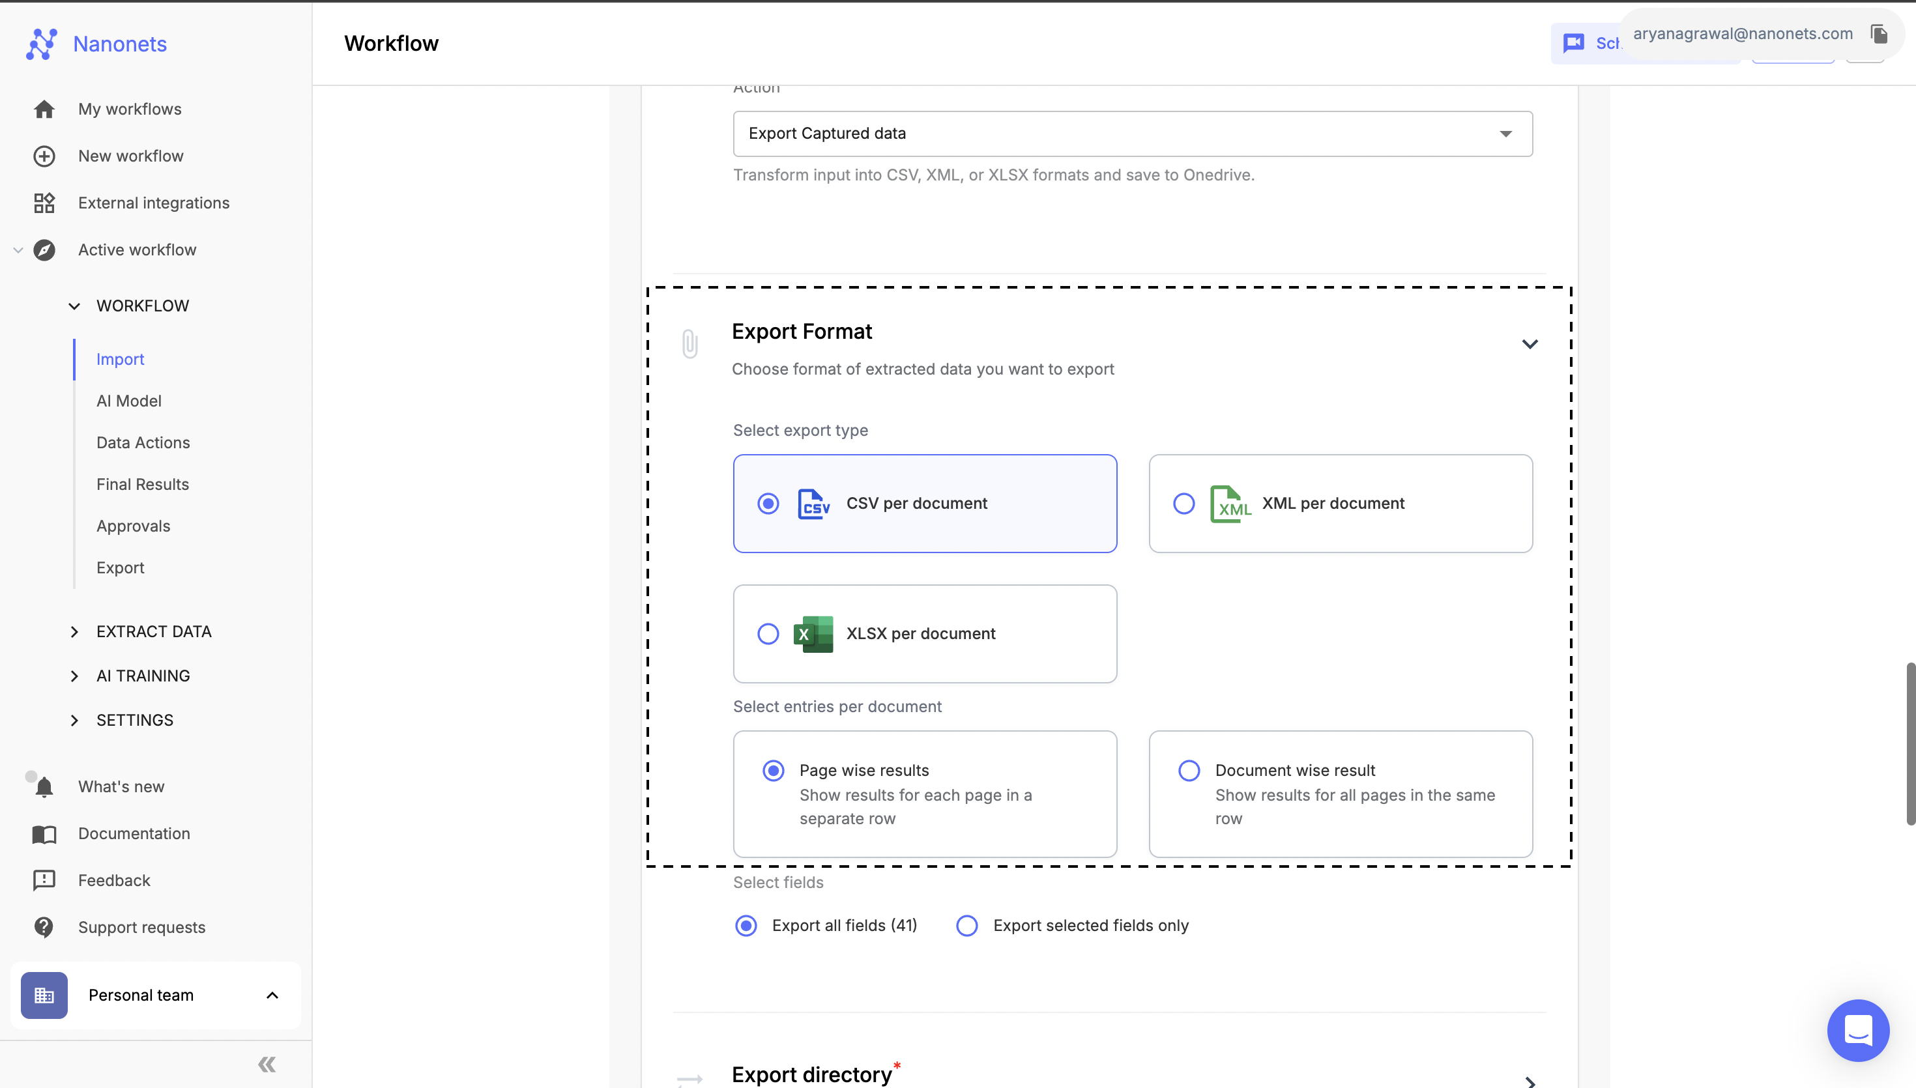Viewport: 1916px width, 1088px height.
Task: Open Export workflow step
Action: pos(121,569)
